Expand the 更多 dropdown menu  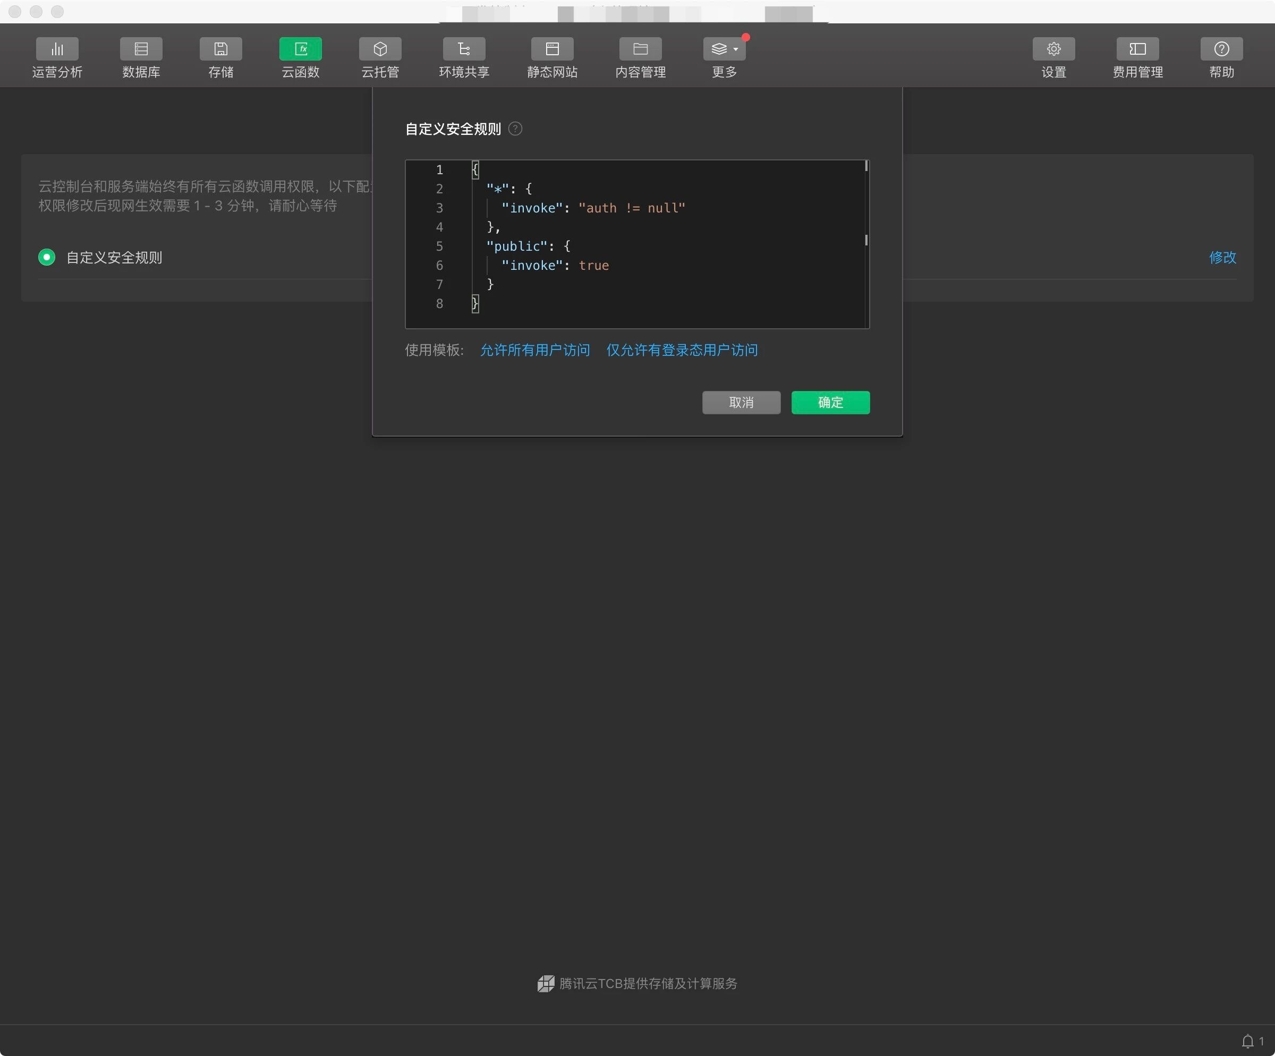point(724,49)
